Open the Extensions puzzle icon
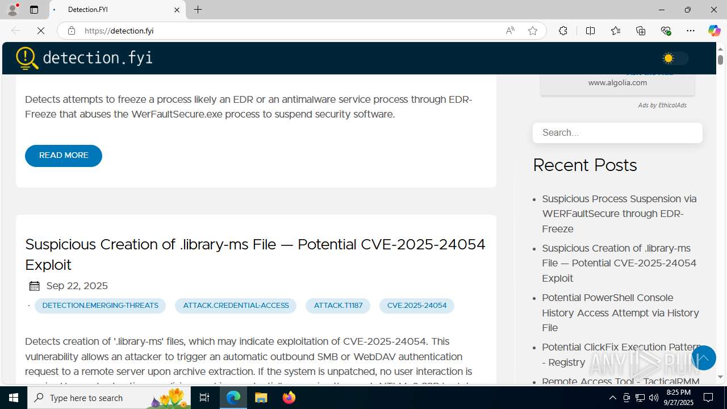The image size is (727, 409). click(563, 31)
